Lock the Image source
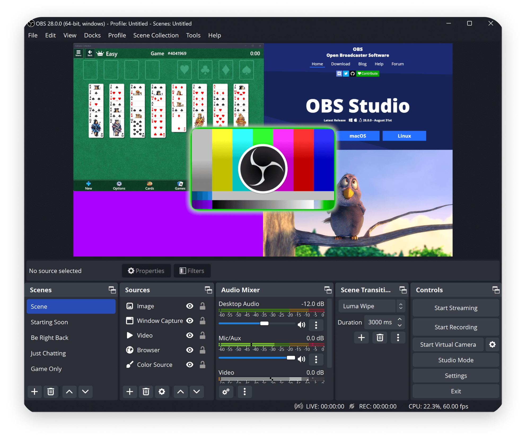Screen dimensions: 526x440 pyautogui.click(x=203, y=306)
